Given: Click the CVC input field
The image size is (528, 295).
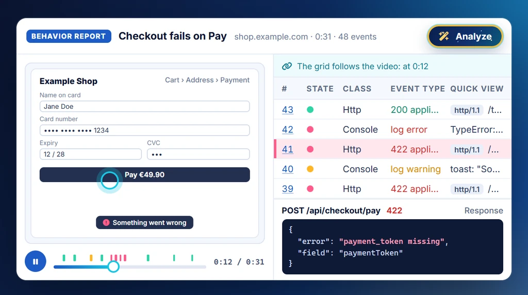Looking at the screenshot, I should pos(199,154).
